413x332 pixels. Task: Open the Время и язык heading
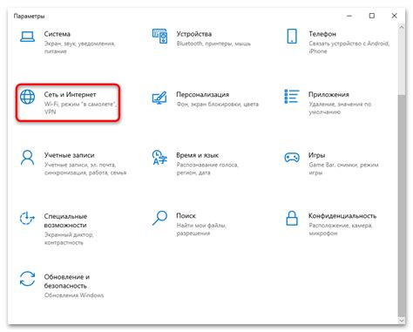(x=198, y=155)
